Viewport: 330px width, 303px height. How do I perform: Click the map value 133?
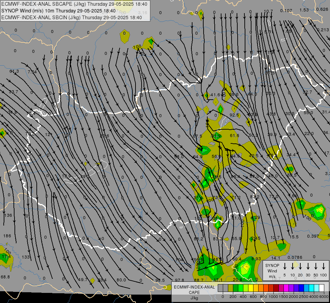26,257
